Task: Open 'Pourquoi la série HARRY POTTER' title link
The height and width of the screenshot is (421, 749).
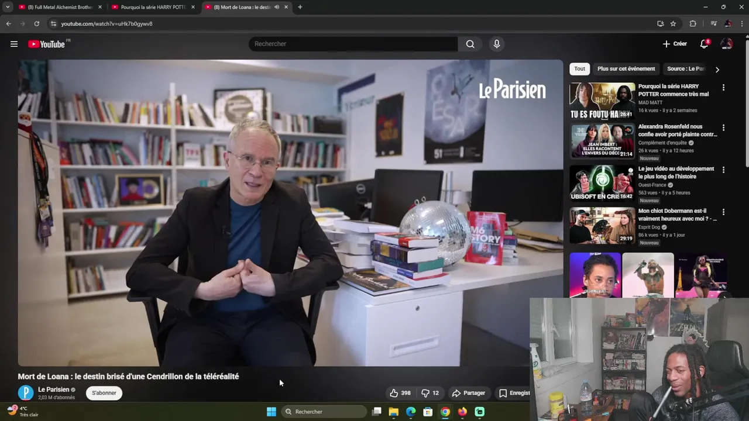Action: click(x=674, y=90)
